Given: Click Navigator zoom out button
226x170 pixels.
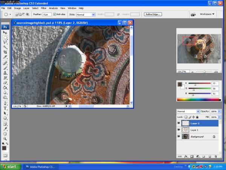Looking at the screenshot, I should click(192, 72).
